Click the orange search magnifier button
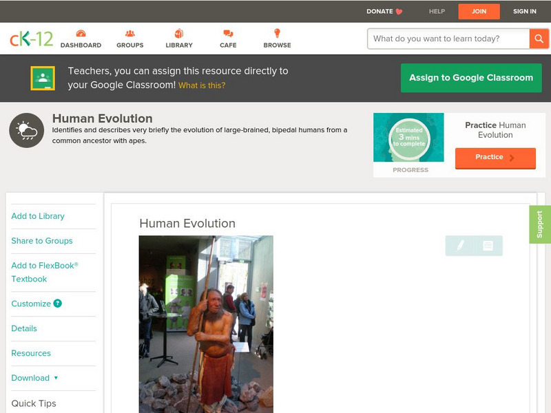Screen dimensions: 551x413 (539, 39)
